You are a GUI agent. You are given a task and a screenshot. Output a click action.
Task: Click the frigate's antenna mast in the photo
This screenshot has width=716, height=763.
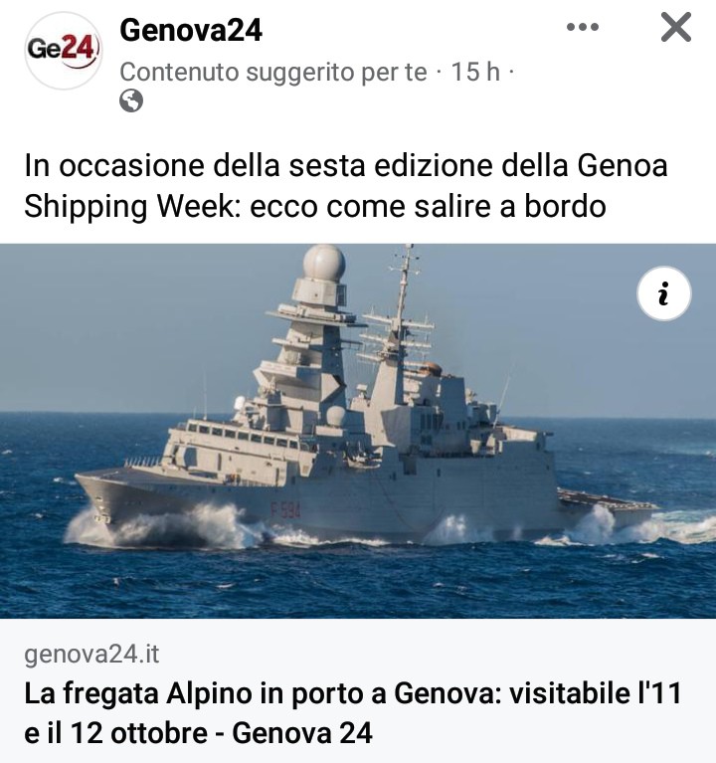point(403,296)
